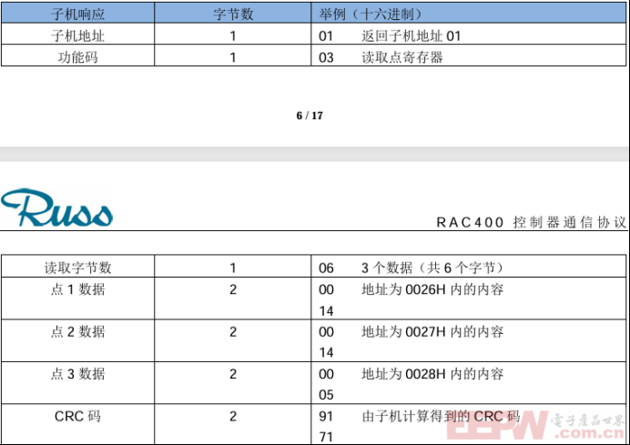Screen dimensions: 630x445
Task: Select the '子机响应' column header
Action: [78, 14]
